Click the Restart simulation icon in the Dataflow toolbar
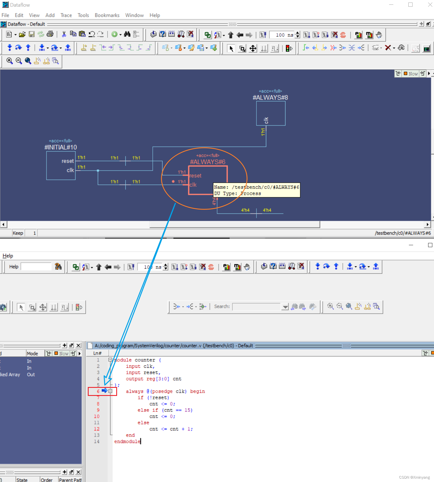The width and height of the screenshot is (434, 482). [263, 35]
